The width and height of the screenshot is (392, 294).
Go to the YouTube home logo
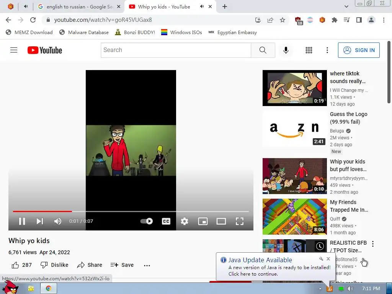coord(45,50)
